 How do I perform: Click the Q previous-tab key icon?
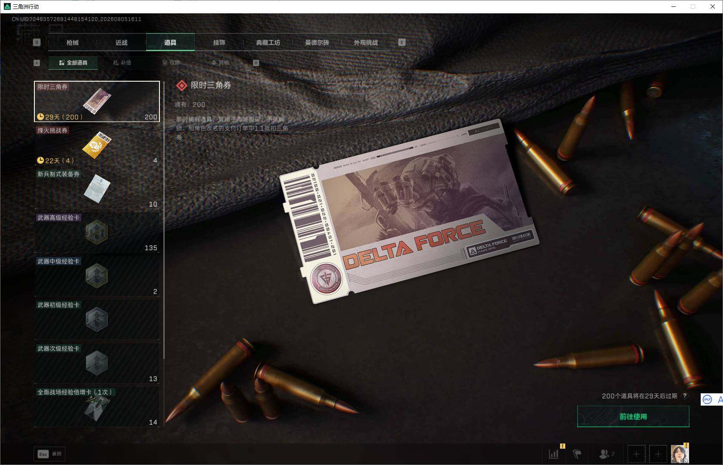pyautogui.click(x=37, y=43)
